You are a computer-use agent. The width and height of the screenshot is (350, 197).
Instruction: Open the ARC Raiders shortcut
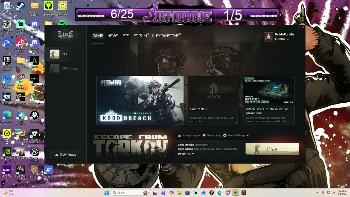coord(21,99)
